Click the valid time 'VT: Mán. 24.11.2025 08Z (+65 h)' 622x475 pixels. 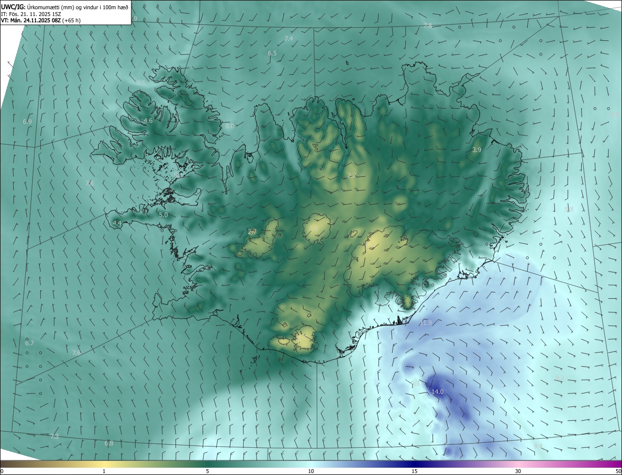41,20
